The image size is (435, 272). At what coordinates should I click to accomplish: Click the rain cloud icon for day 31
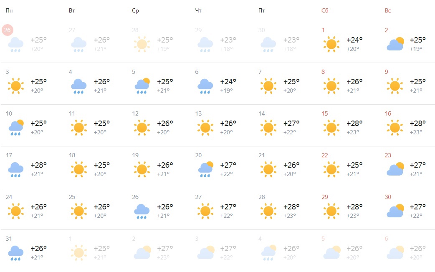(x=15, y=253)
